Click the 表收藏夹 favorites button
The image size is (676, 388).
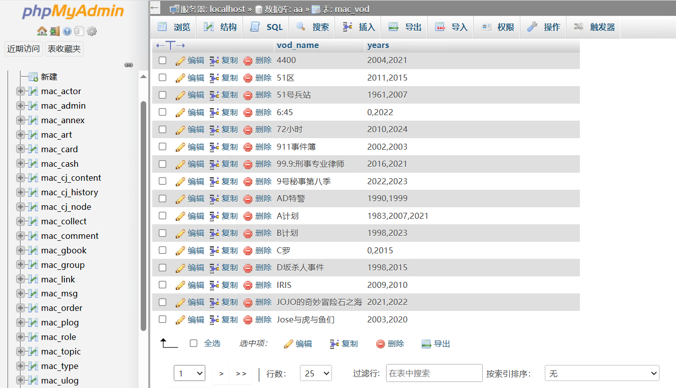[x=64, y=49]
